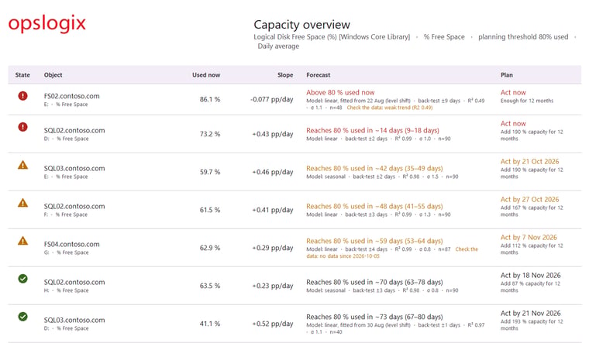This screenshot has width=589, height=343.
Task: Click the forecast reaching 80 % in ~70 days
Action: point(374,282)
